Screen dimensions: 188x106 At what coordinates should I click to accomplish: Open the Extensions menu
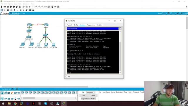click(26, 4)
